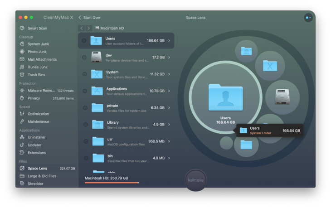This screenshot has height=208, width=331.
Task: Select Uninstaller icon in sidebar
Action: 22,137
